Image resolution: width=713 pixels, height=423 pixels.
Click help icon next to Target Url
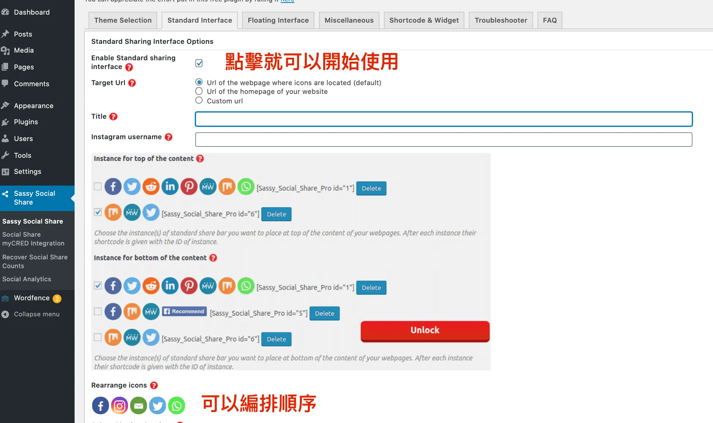pos(132,83)
